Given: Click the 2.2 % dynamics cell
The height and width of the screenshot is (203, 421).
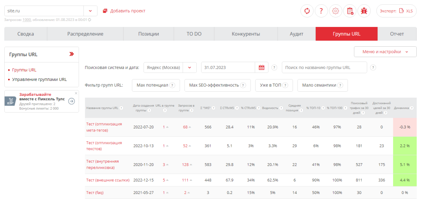Looking at the screenshot, I should pyautogui.click(x=405, y=146).
